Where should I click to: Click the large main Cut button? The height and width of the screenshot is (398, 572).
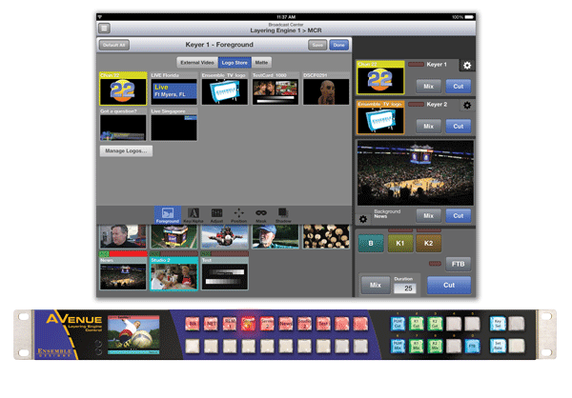coord(449,285)
